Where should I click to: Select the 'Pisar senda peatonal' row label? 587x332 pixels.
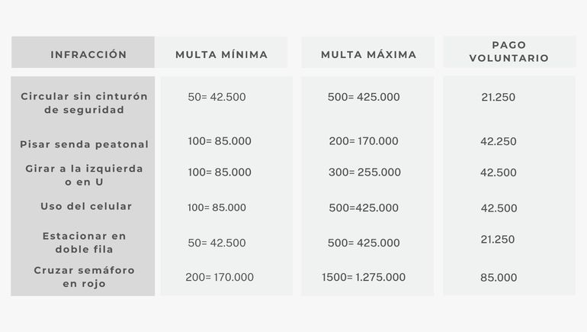click(x=84, y=144)
